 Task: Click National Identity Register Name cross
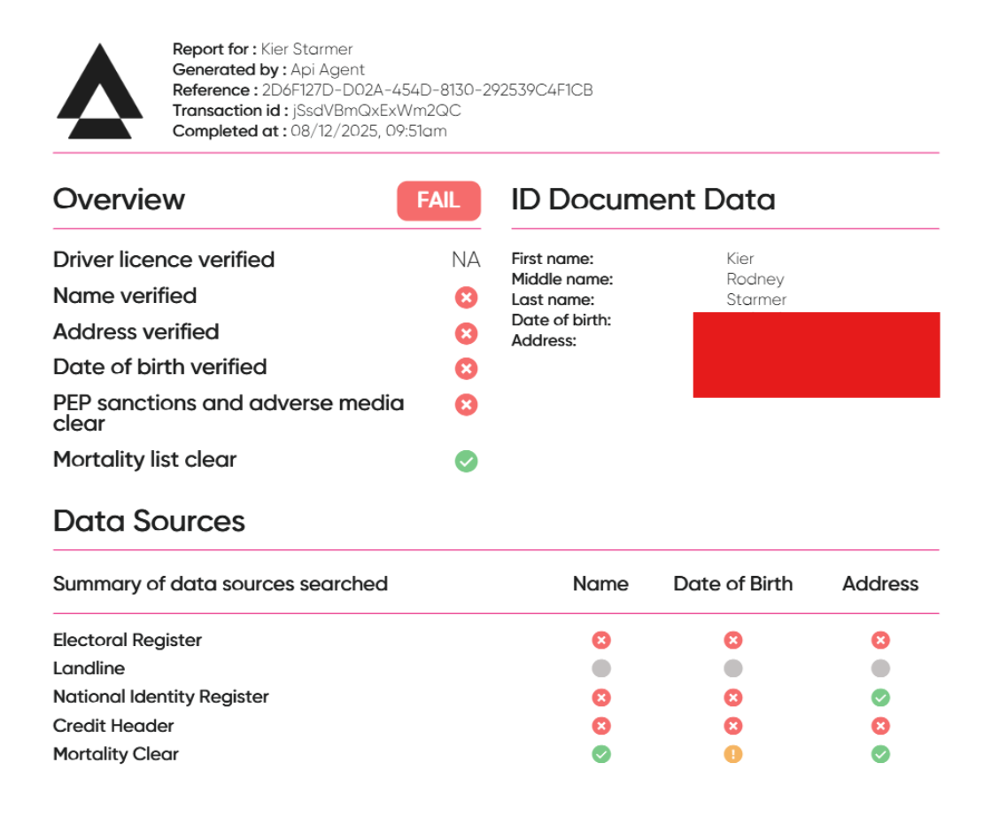click(601, 697)
